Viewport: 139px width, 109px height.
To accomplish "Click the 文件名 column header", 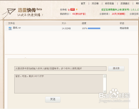I will click(x=11, y=23).
